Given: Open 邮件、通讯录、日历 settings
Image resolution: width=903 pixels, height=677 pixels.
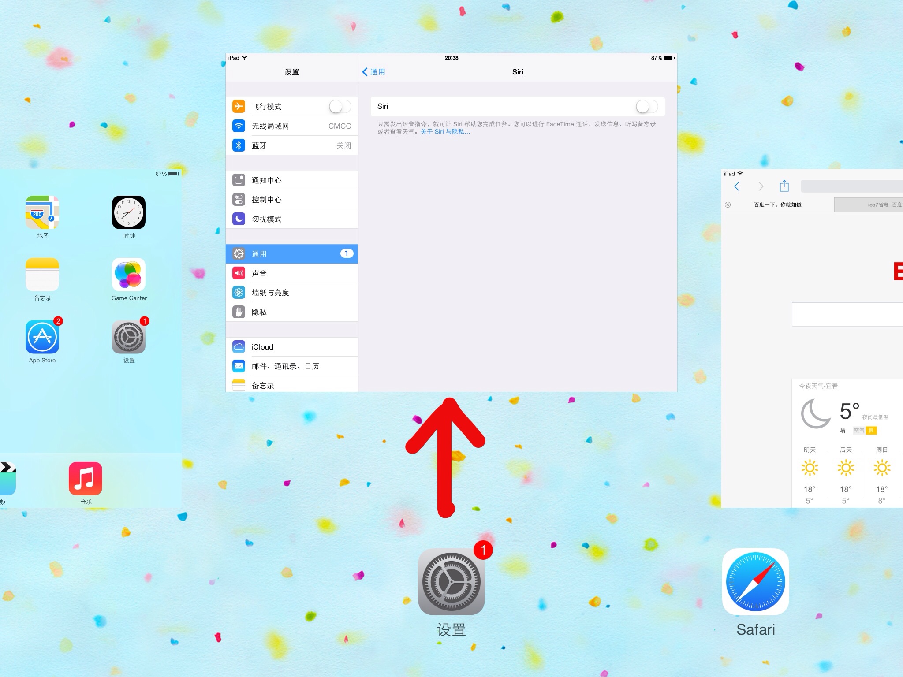Looking at the screenshot, I should [x=292, y=366].
